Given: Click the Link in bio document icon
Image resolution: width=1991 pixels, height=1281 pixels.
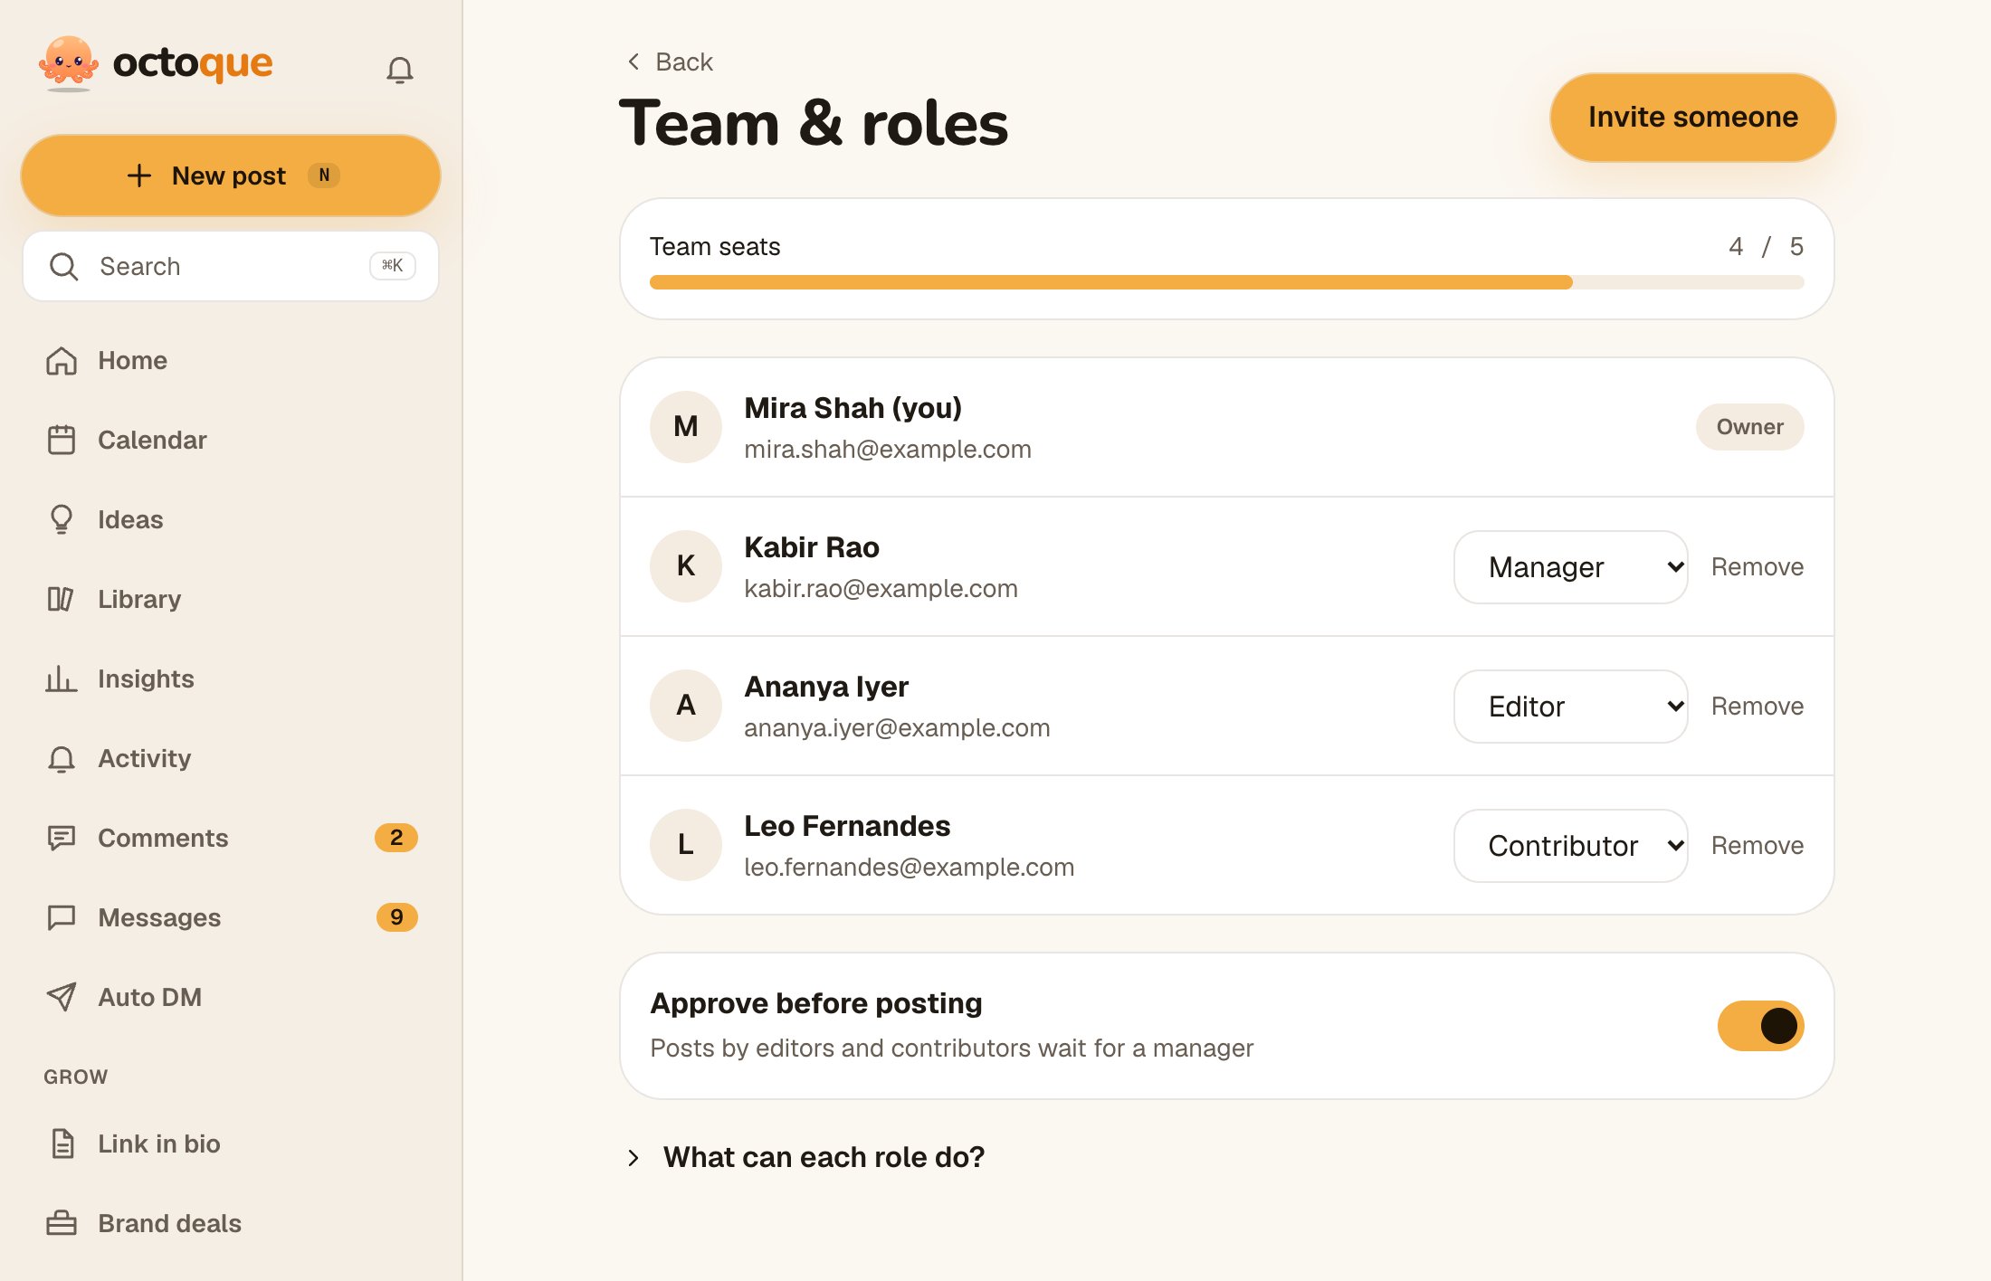Looking at the screenshot, I should [x=62, y=1143].
